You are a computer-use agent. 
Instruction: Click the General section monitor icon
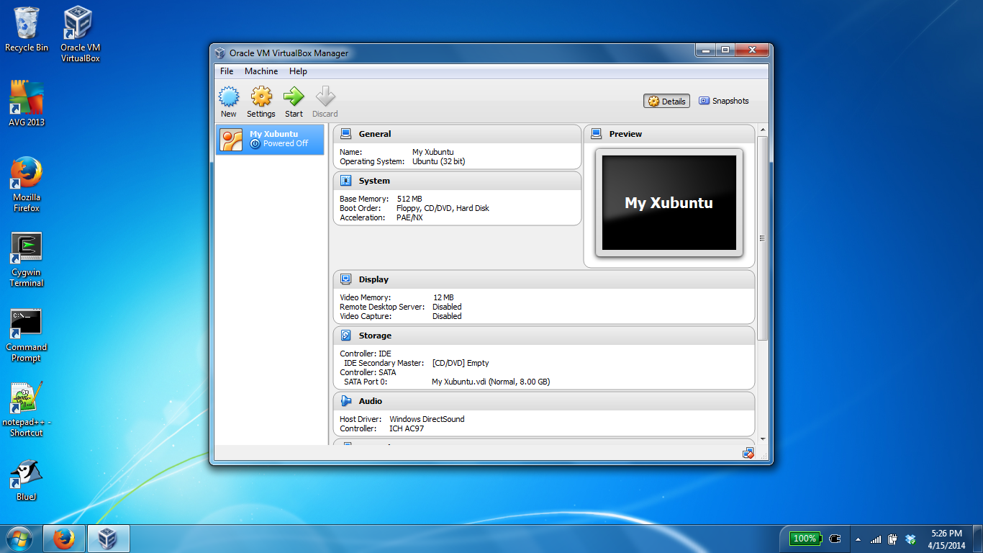pos(345,134)
